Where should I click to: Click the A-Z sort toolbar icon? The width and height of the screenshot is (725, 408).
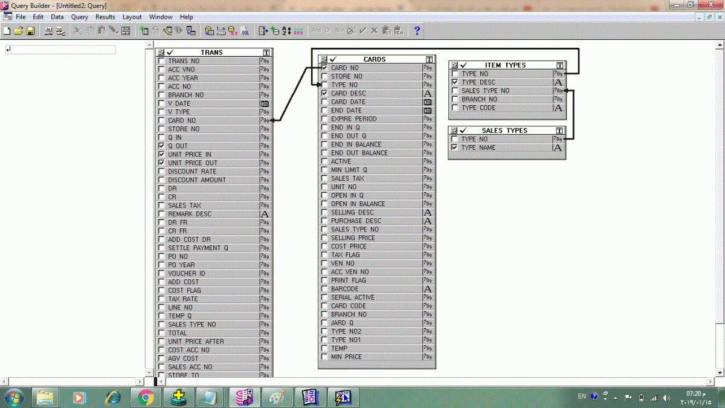[x=286, y=31]
